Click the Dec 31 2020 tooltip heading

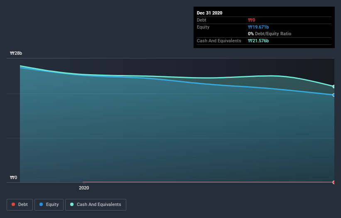point(209,13)
